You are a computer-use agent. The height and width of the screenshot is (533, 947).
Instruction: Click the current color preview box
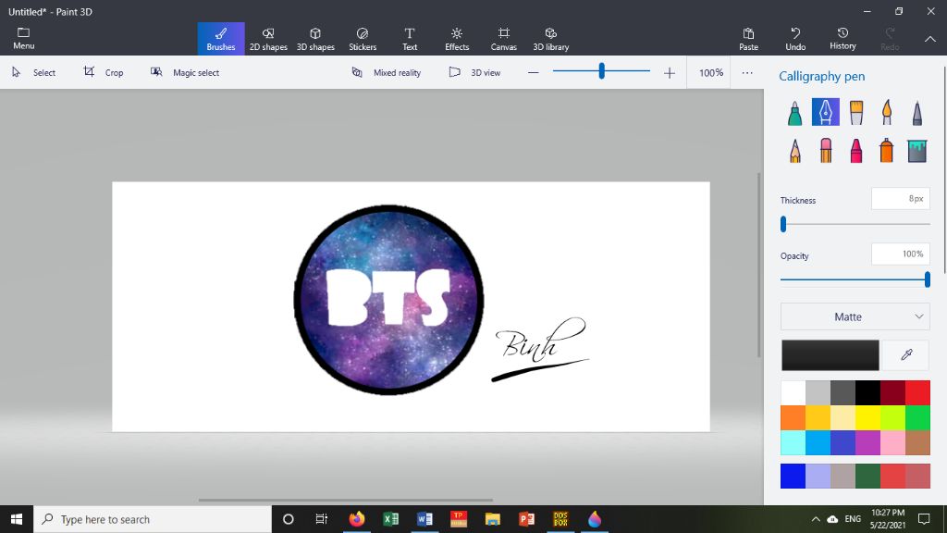(x=830, y=354)
